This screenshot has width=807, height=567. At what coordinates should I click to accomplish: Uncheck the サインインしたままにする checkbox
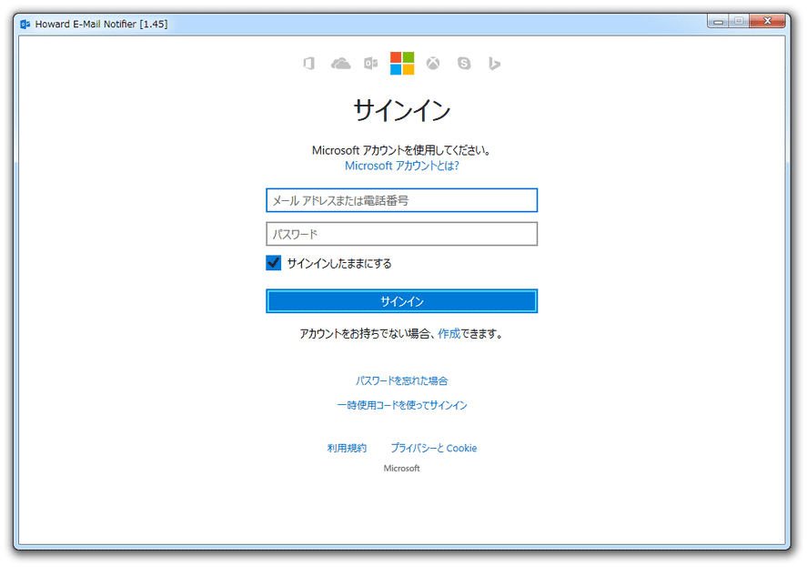click(x=273, y=263)
